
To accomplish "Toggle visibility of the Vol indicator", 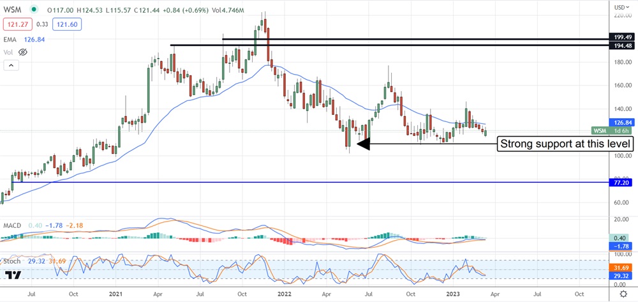I will click(x=24, y=52).
